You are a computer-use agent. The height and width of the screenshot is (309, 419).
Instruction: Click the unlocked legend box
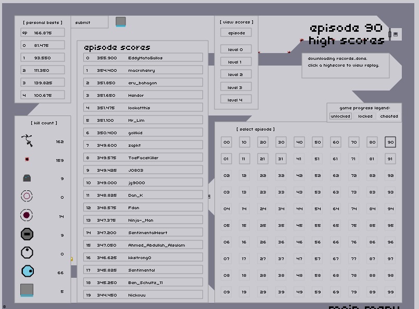(340, 116)
